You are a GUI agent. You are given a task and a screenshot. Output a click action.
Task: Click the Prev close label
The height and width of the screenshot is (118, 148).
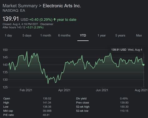click(82, 103)
